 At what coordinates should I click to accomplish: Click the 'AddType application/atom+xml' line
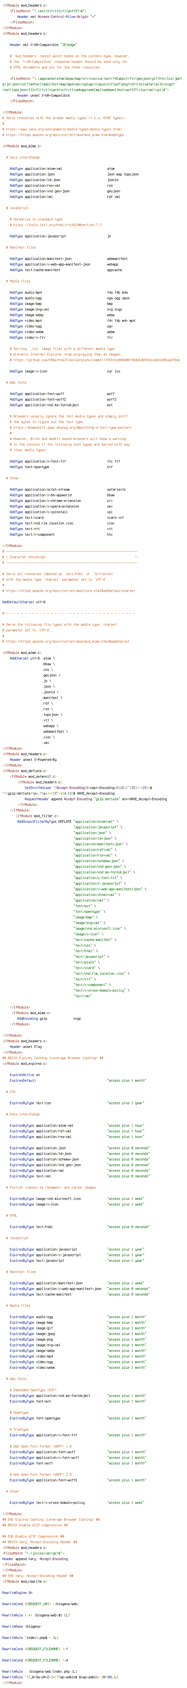[x=62, y=169]
